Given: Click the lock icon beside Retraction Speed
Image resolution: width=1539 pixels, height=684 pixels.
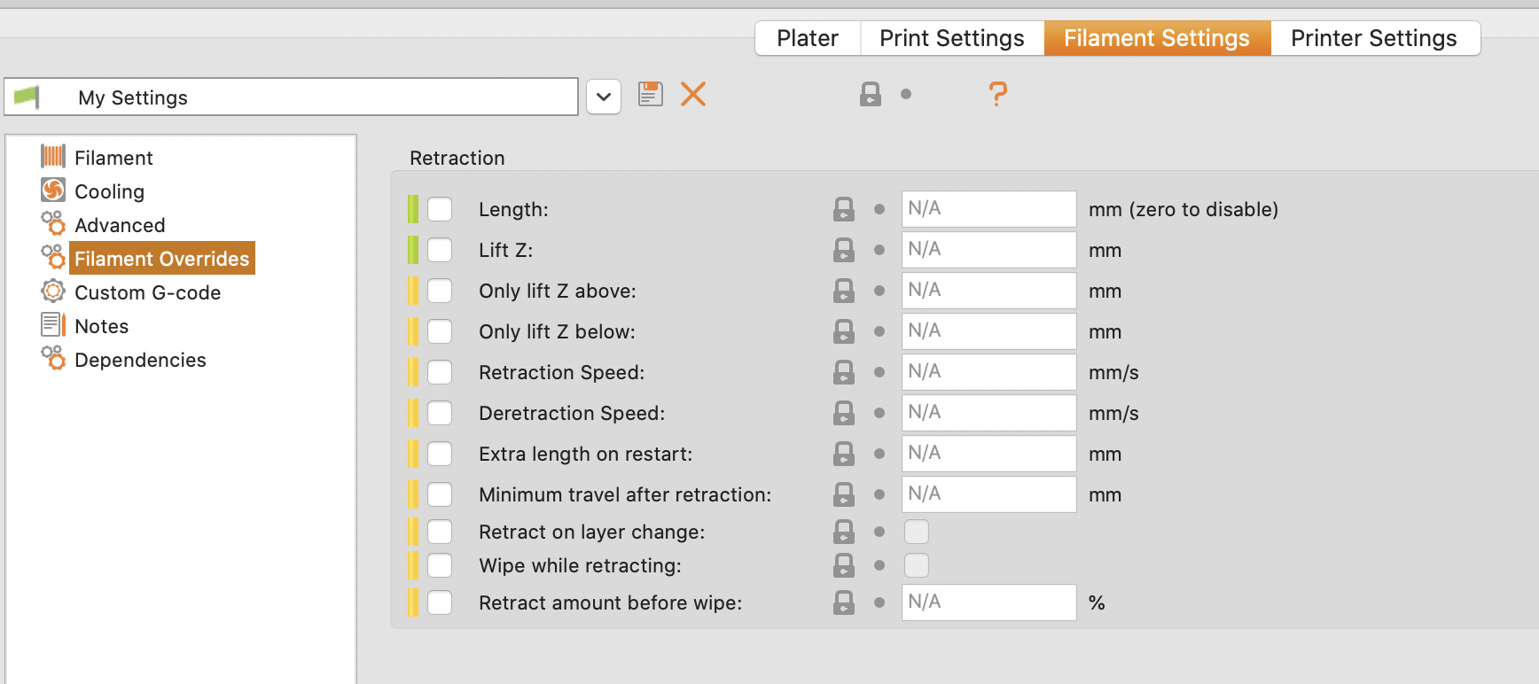Looking at the screenshot, I should (844, 372).
